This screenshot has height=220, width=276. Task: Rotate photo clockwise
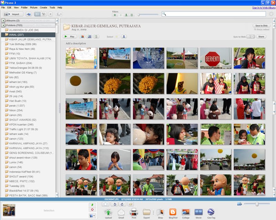pos(122,204)
